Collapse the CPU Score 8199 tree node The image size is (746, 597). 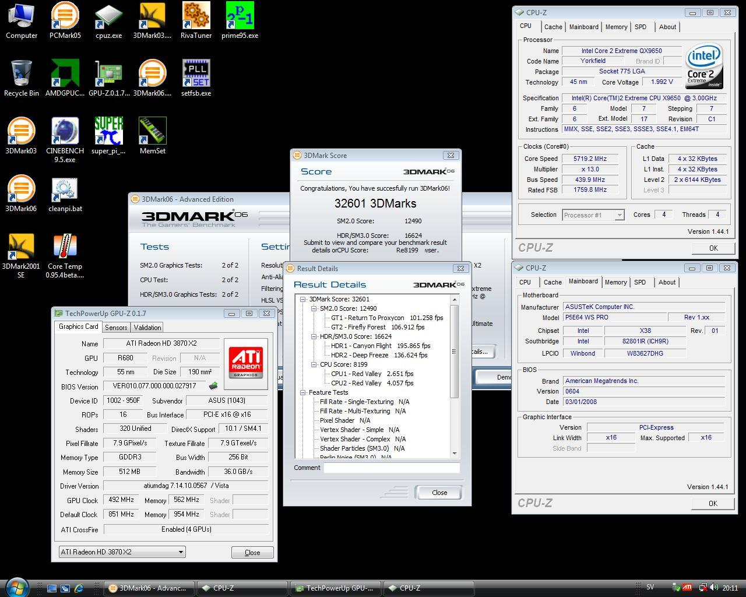click(314, 364)
